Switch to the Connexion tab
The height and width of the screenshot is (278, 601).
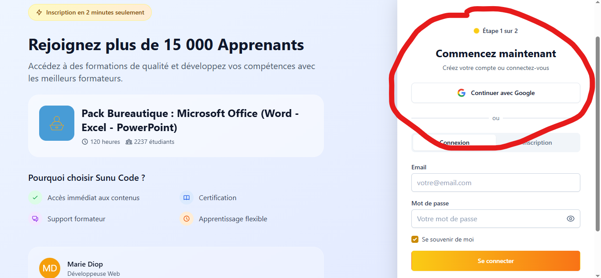[x=454, y=143]
